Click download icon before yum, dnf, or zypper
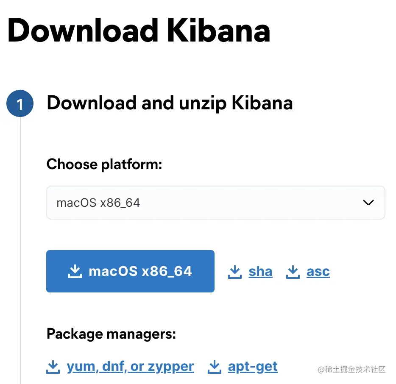396x384 pixels. pyautogui.click(x=53, y=367)
